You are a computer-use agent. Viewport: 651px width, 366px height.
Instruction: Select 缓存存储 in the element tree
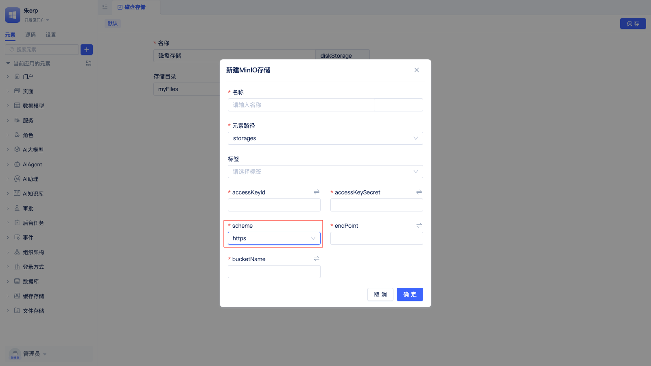33,296
